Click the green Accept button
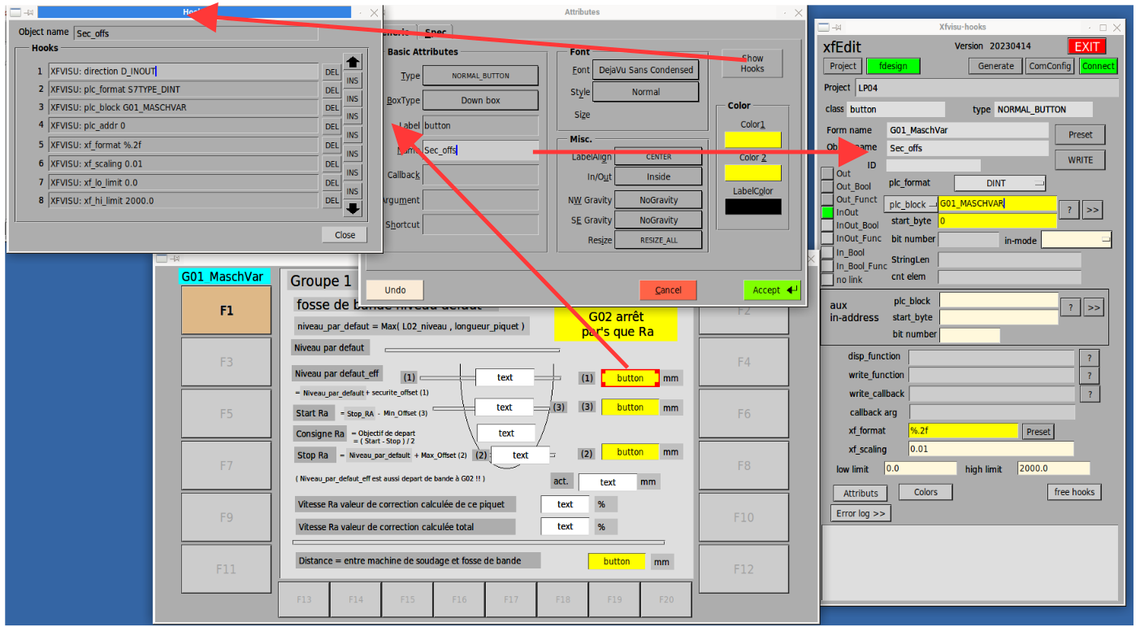Viewport: 1140px width, 627px height. tap(771, 290)
